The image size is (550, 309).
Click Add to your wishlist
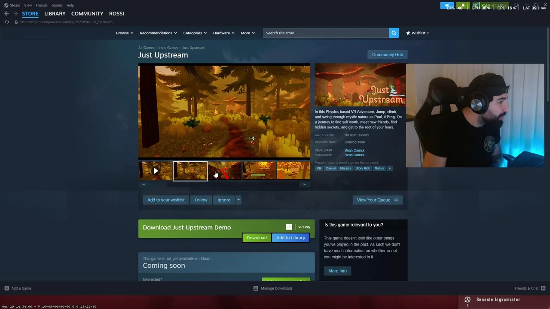166,200
